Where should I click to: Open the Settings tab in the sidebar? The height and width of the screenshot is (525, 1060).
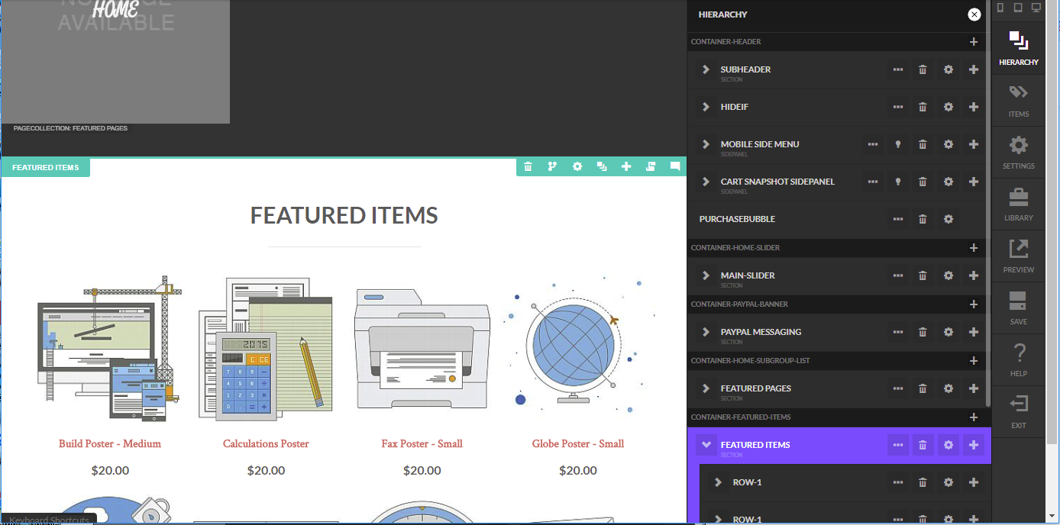(1018, 153)
